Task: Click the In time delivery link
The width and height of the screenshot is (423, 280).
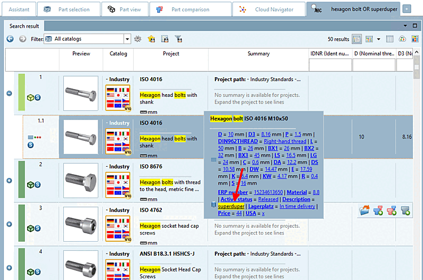Action: pyautogui.click(x=297, y=206)
